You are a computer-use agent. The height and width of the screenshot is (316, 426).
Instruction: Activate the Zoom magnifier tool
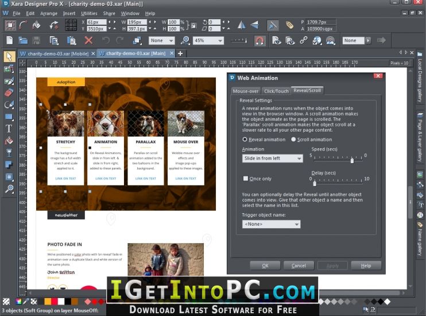click(9, 189)
